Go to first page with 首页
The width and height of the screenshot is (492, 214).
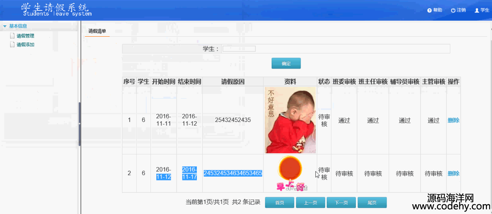(280, 203)
